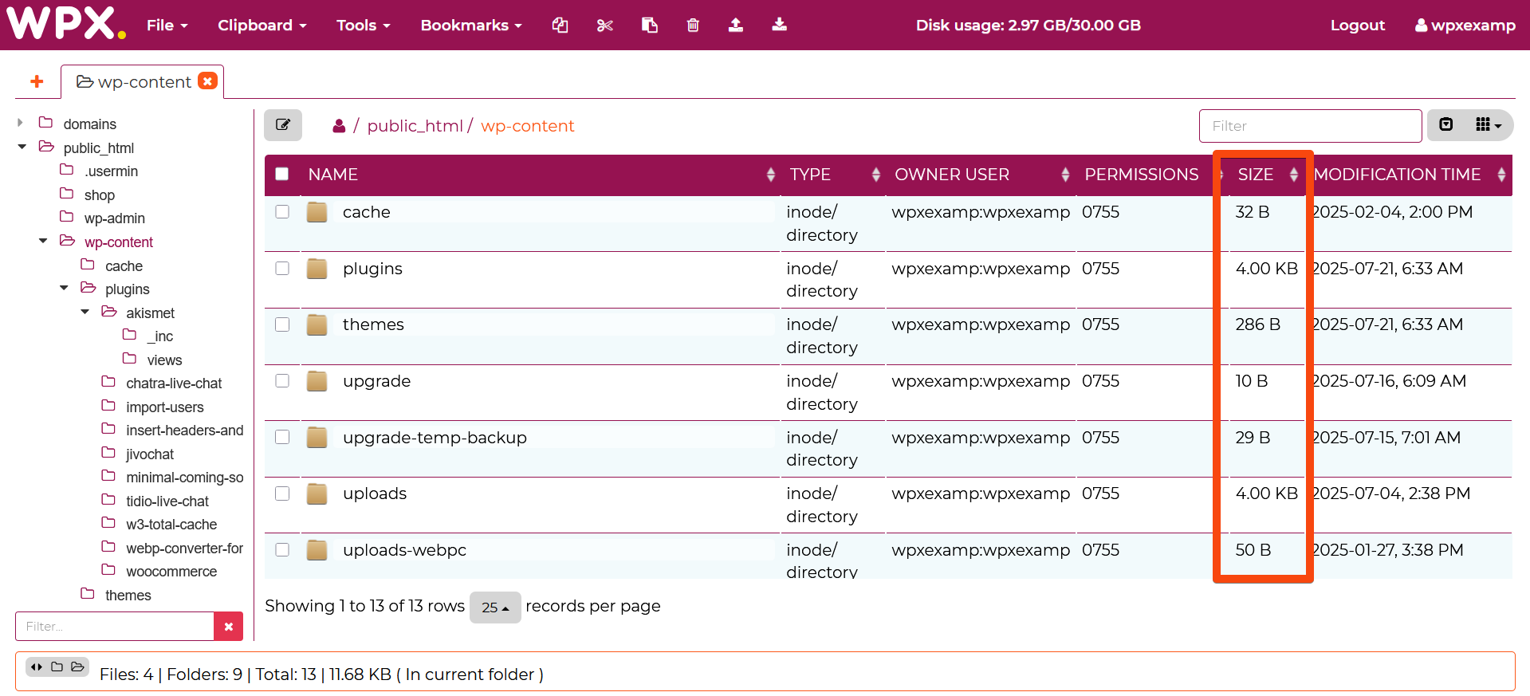Sort by the SIZE column
The image size is (1530, 696).
tap(1267, 175)
